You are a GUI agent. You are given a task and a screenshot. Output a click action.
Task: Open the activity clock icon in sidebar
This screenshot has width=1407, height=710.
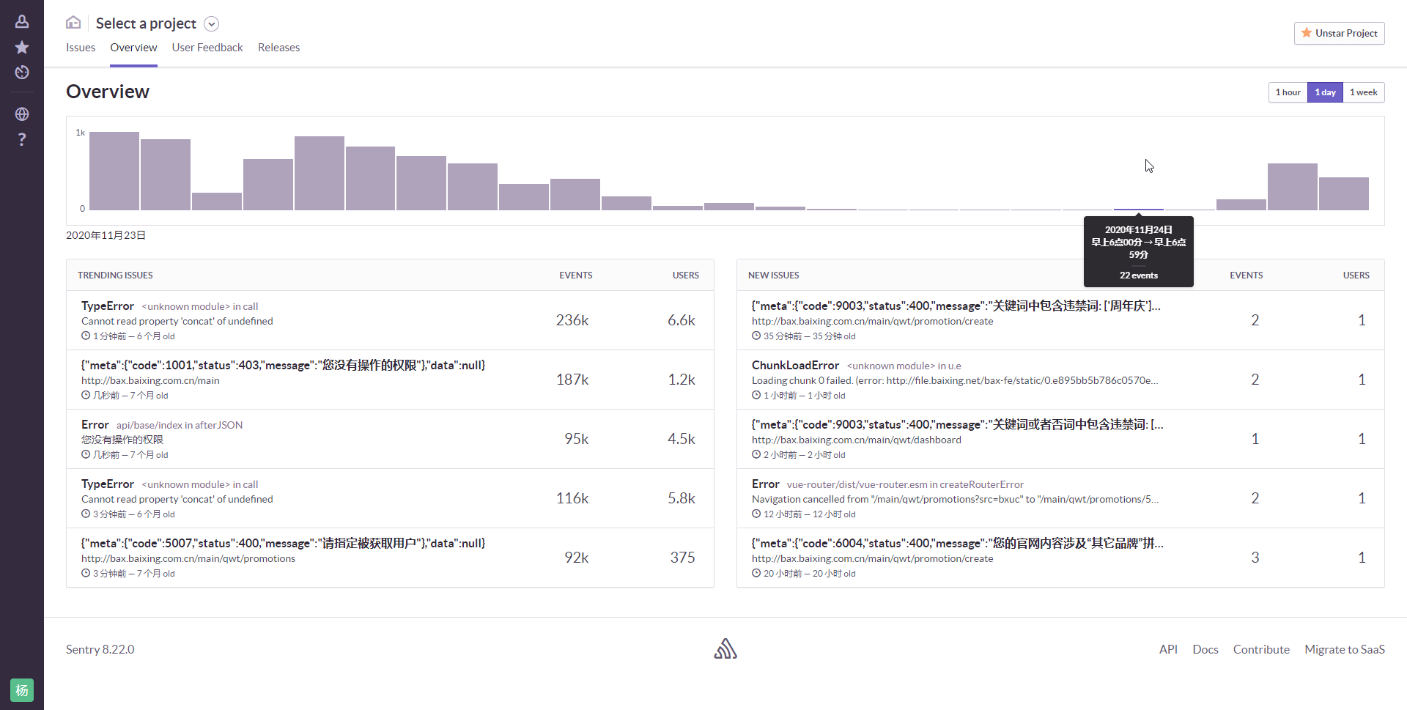pyautogui.click(x=22, y=73)
